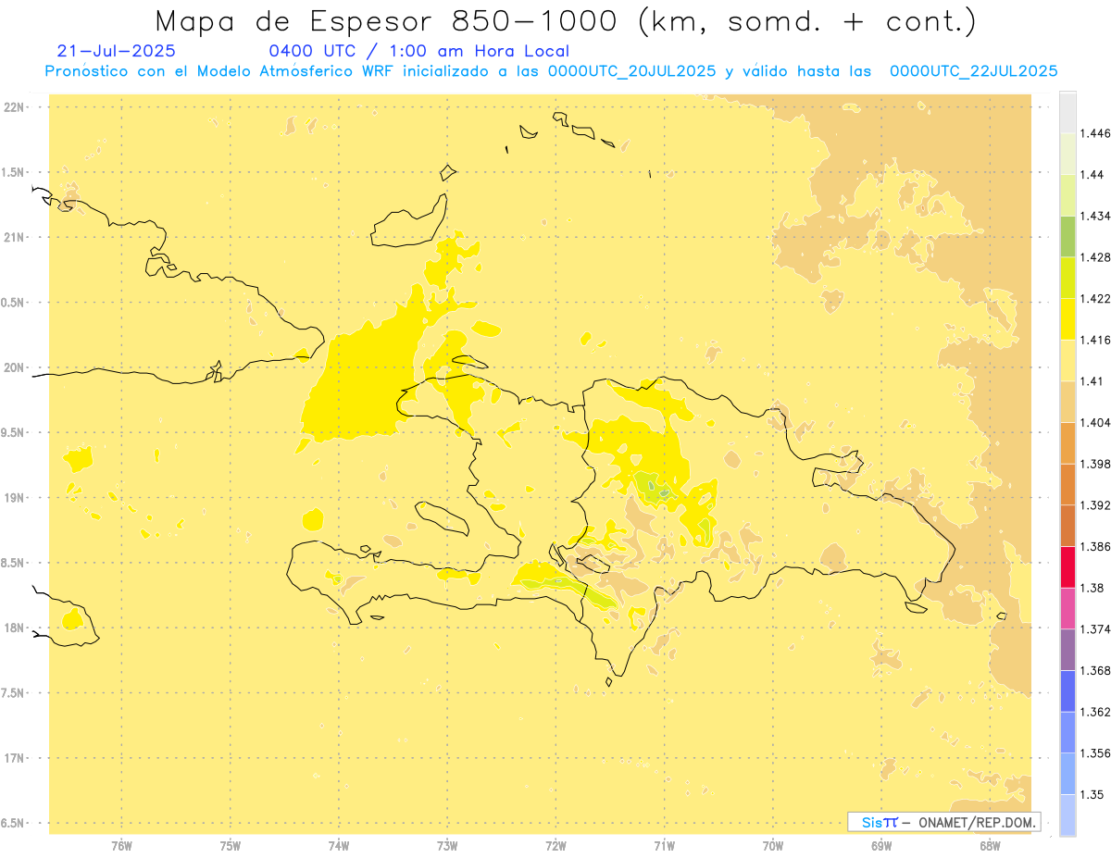Click the '1.362' colorbar value

click(1094, 712)
